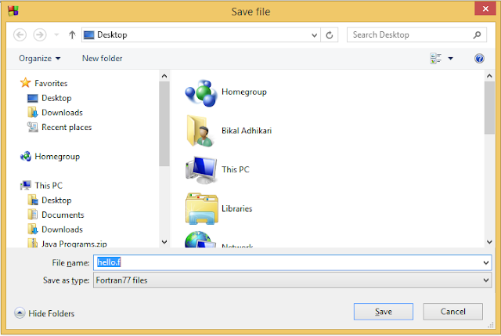Open the Organize menu
Screen dimensions: 501x336
40,58
